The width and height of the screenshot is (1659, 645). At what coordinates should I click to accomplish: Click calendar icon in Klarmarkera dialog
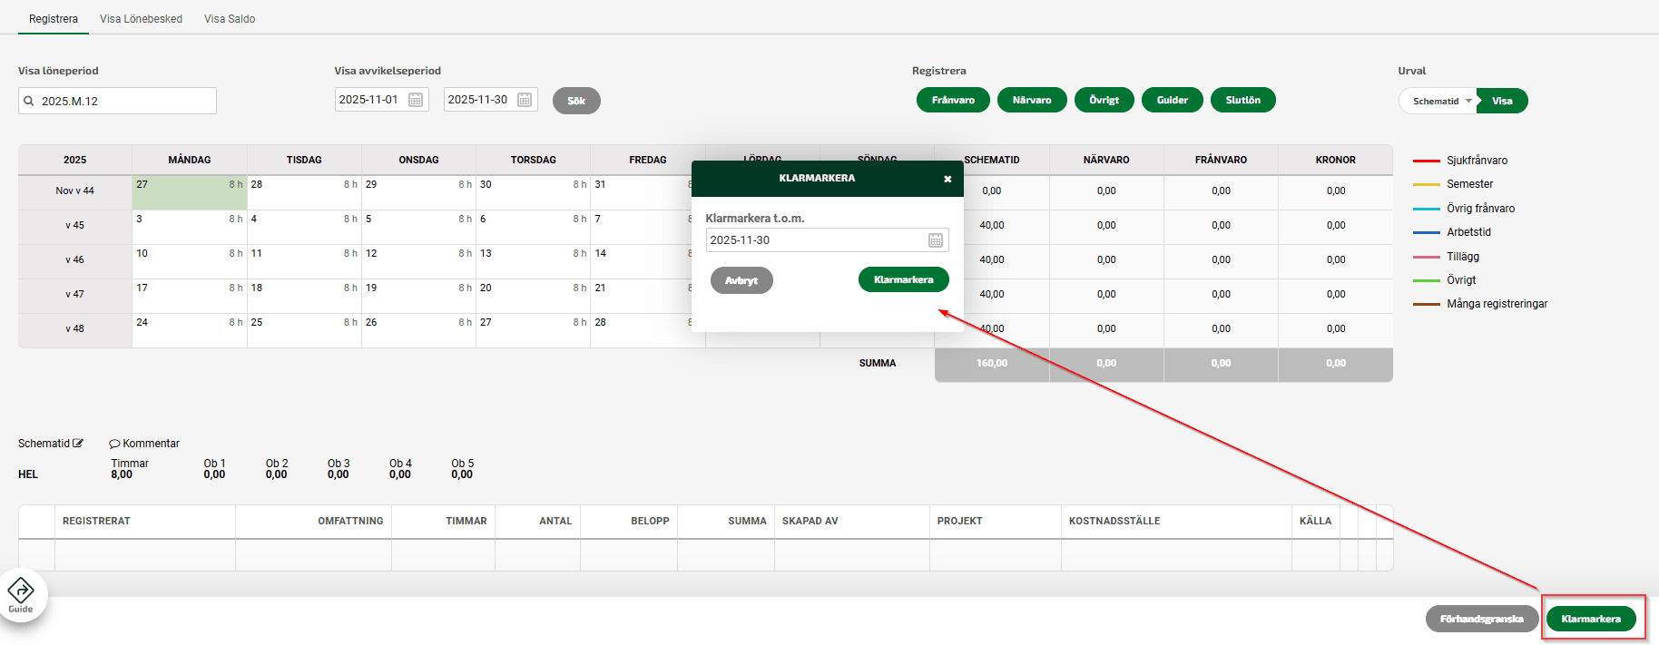(936, 240)
